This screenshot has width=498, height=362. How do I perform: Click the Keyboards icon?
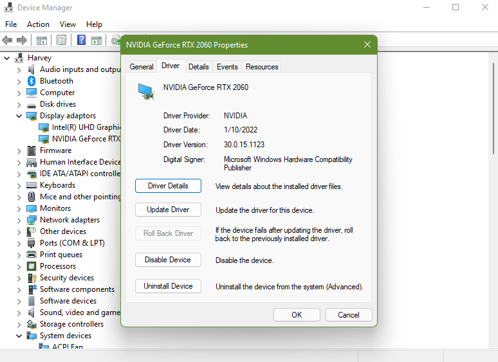point(32,185)
